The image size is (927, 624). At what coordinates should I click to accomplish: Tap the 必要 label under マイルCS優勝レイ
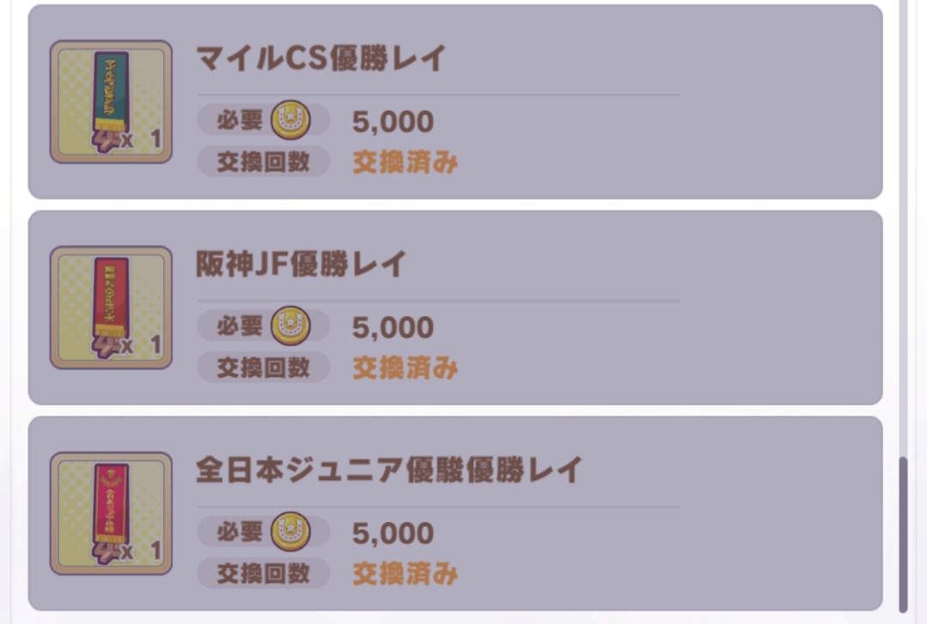click(239, 121)
